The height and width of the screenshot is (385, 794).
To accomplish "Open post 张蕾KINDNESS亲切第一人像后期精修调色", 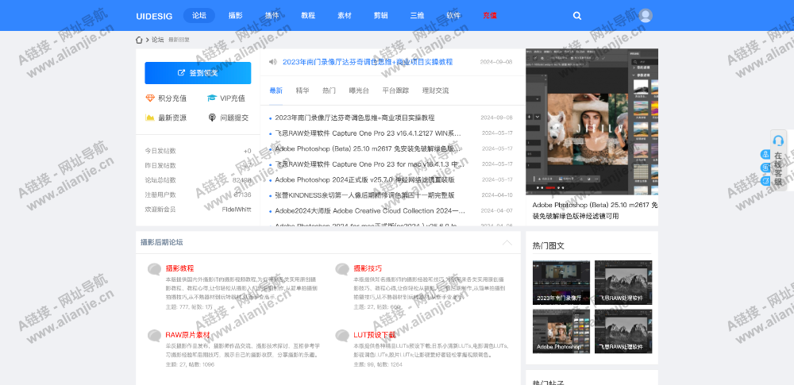I will [364, 195].
